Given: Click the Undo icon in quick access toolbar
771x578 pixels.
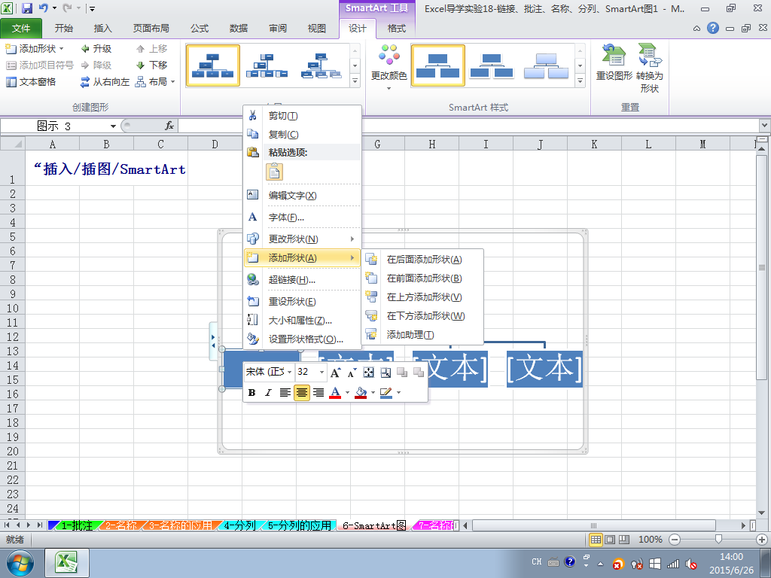Looking at the screenshot, I should tap(43, 8).
